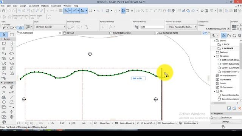Select the Label tool
The height and width of the screenshot is (136, 242).
12,92
